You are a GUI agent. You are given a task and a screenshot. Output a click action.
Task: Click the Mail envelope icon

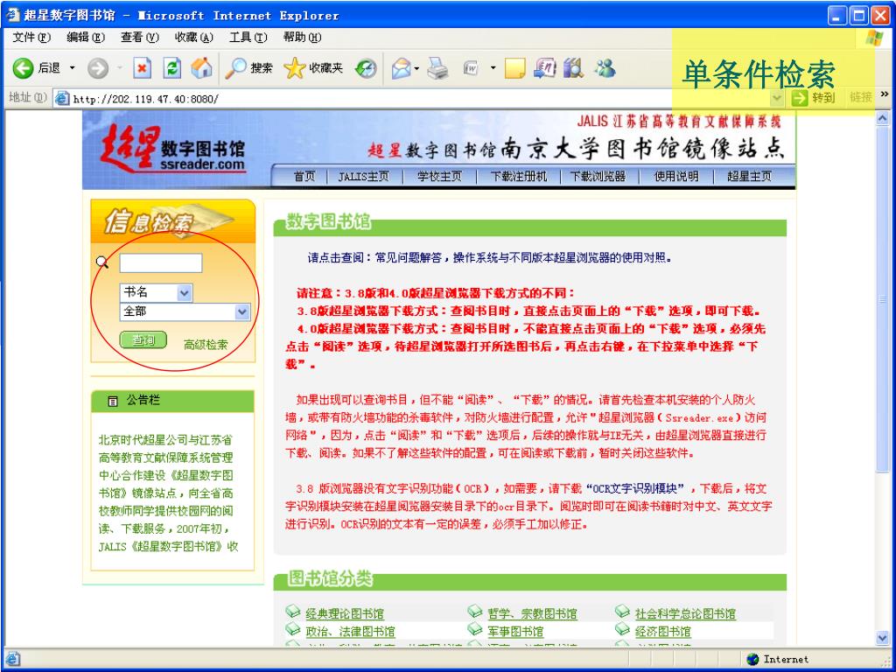(x=401, y=68)
